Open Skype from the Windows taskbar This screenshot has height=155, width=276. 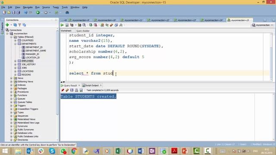52,151
